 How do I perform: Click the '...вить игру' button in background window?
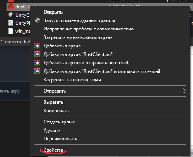pyautogui.click(x=10, y=91)
